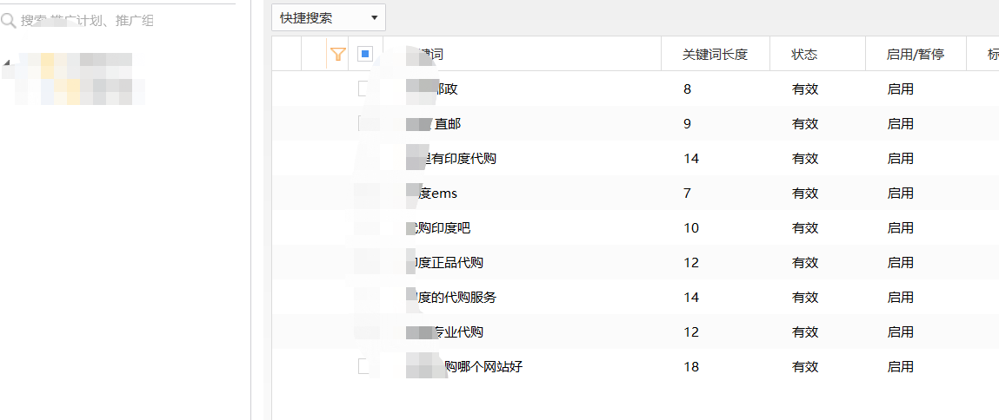Select the keyword row ending 度ems
Image resolution: width=999 pixels, height=420 pixels.
click(437, 193)
